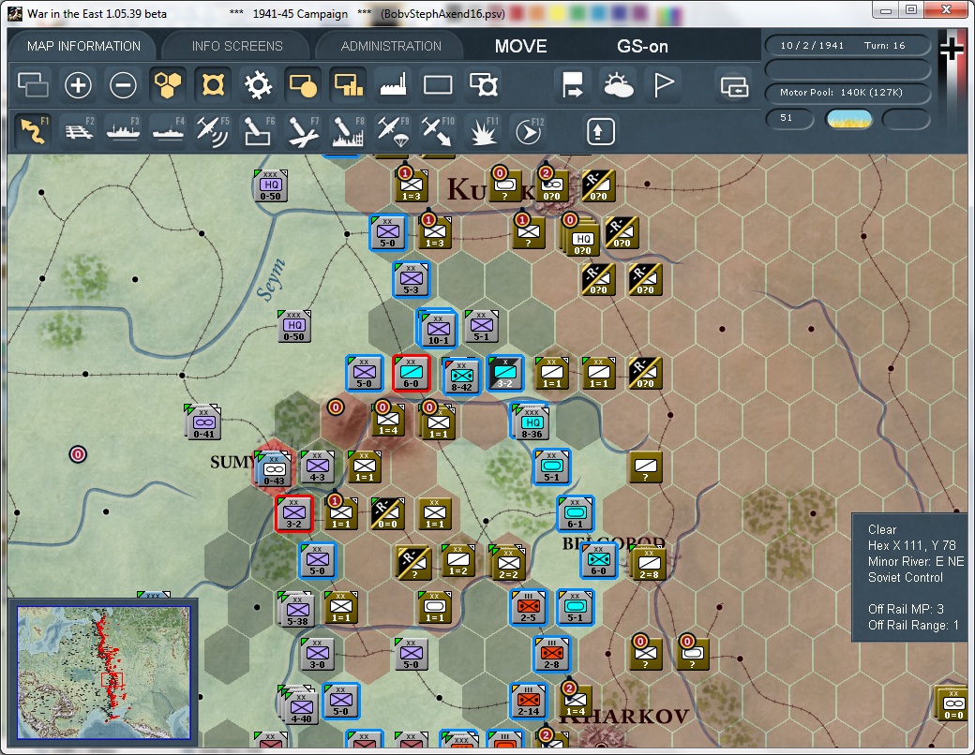The width and height of the screenshot is (975, 755).
Task: Switch to the INFO SCREENS tab
Action: [x=237, y=46]
